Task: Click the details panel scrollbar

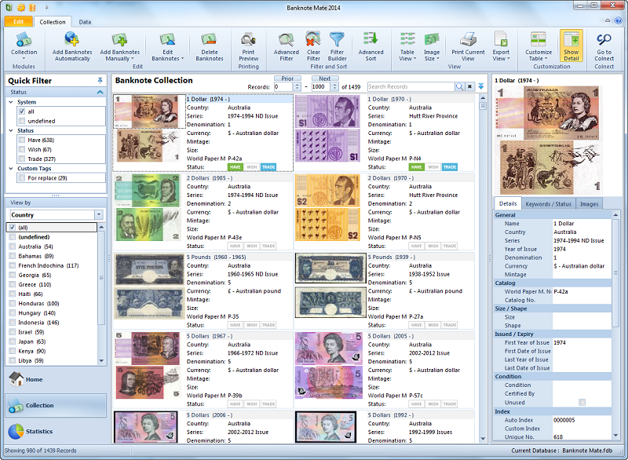Action: point(615,272)
